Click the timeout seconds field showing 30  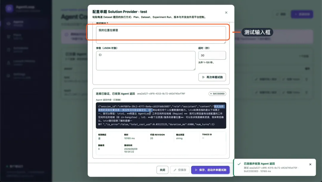(212, 55)
